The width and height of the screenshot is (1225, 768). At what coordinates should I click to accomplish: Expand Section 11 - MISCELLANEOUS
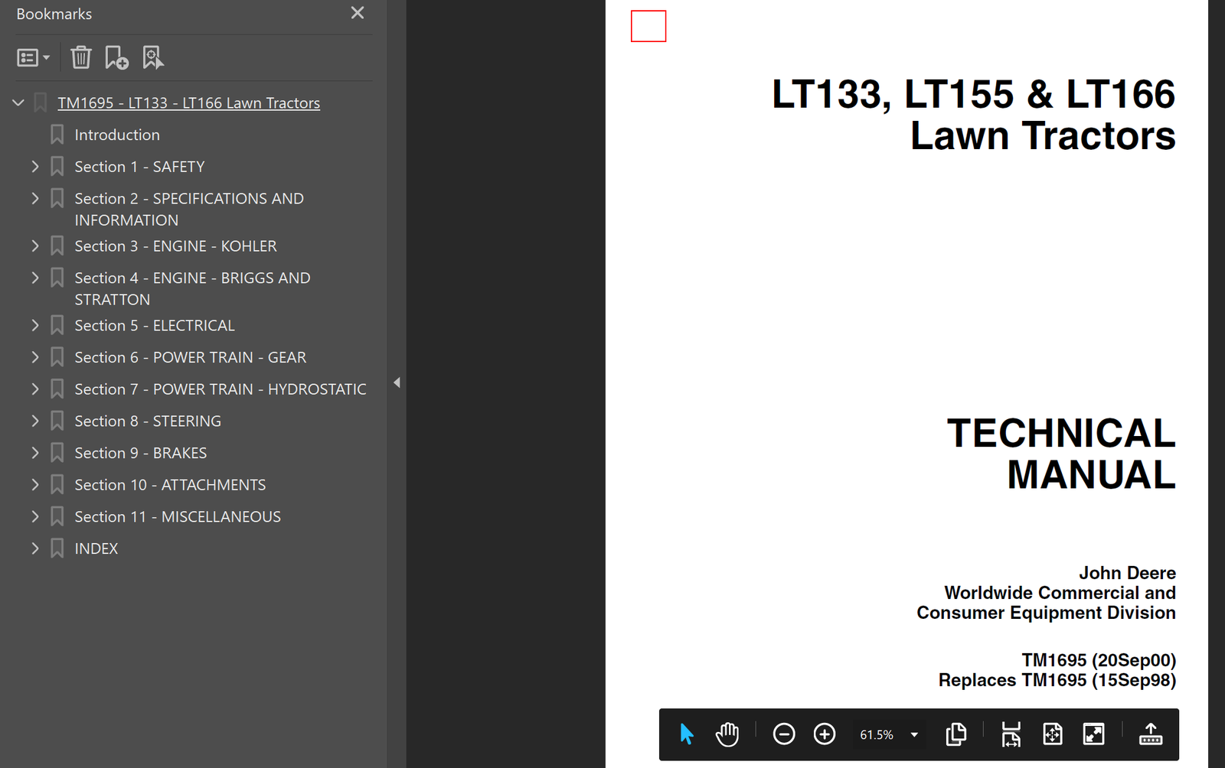point(35,516)
